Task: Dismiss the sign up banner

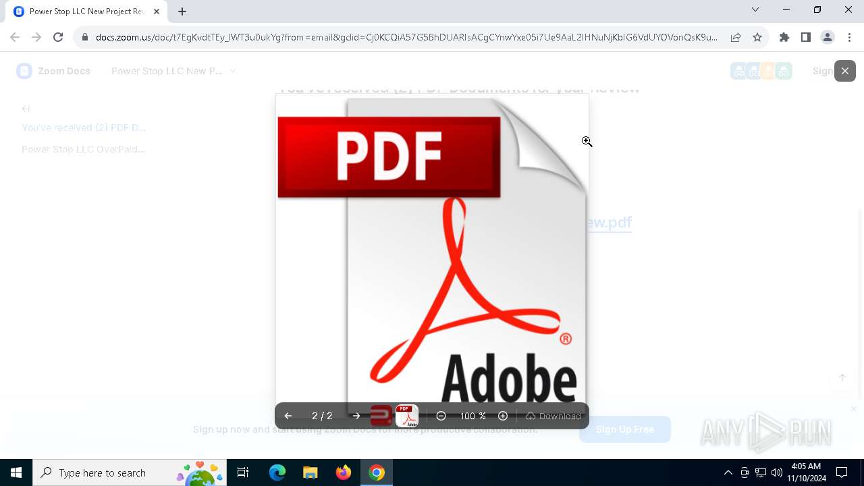Action: tap(853, 409)
